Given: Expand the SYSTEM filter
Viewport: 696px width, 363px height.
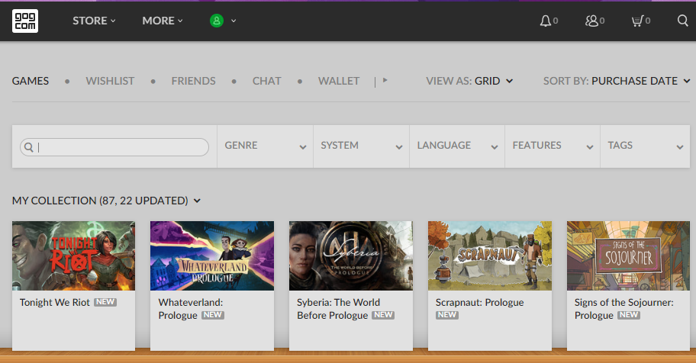Looking at the screenshot, I should [361, 146].
